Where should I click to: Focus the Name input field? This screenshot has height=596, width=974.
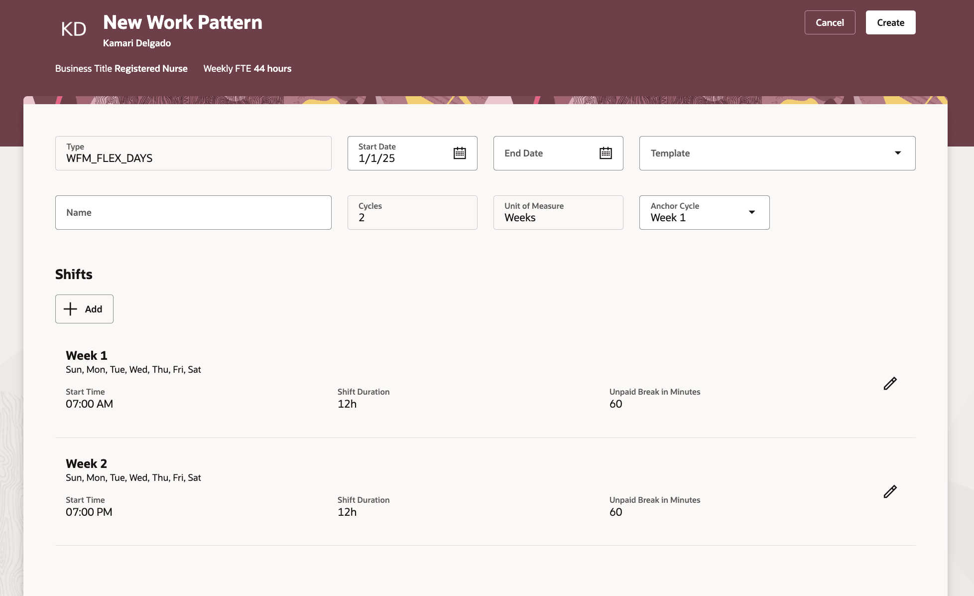pos(193,212)
